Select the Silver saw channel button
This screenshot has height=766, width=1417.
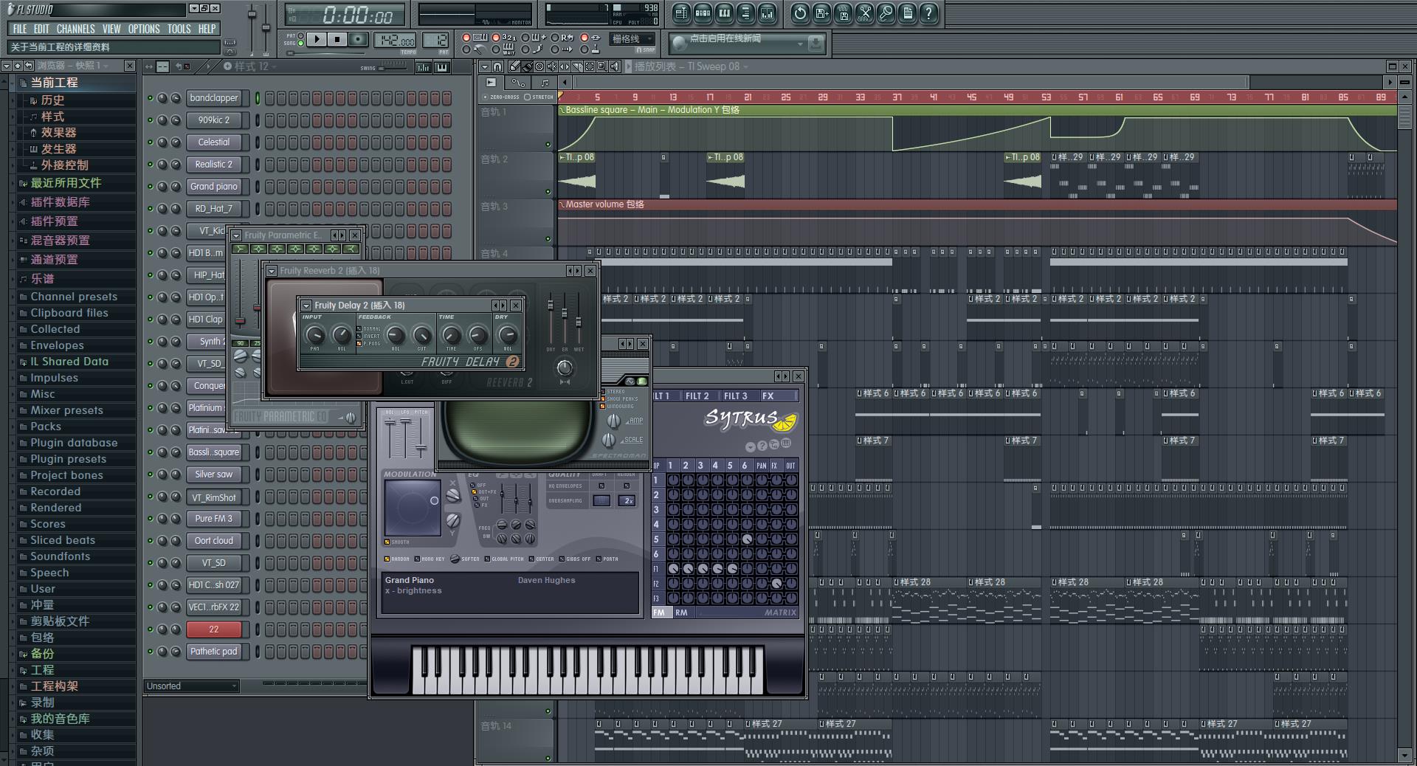[214, 474]
